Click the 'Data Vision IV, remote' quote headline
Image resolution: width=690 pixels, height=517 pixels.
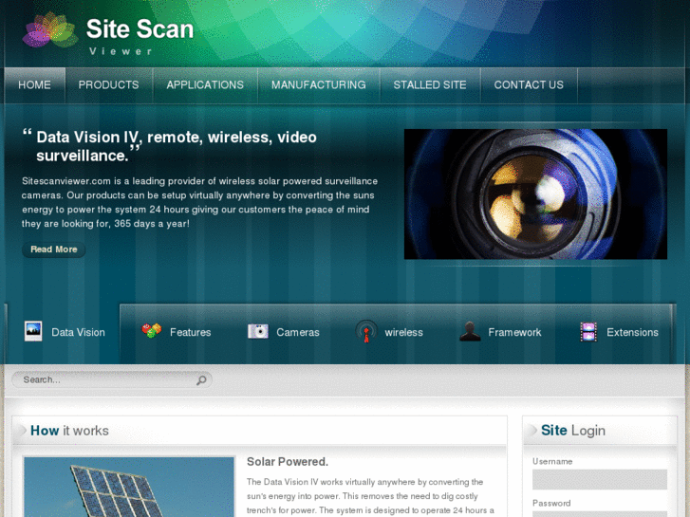pos(177,146)
